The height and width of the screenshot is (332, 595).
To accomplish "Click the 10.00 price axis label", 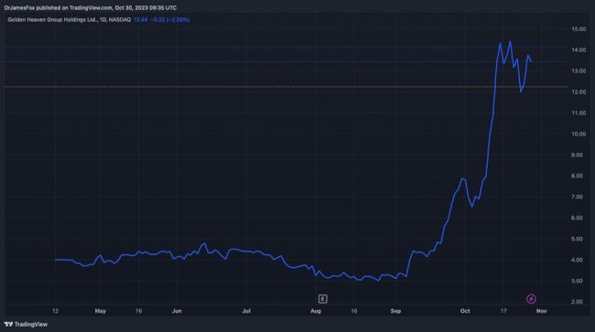I will [579, 134].
